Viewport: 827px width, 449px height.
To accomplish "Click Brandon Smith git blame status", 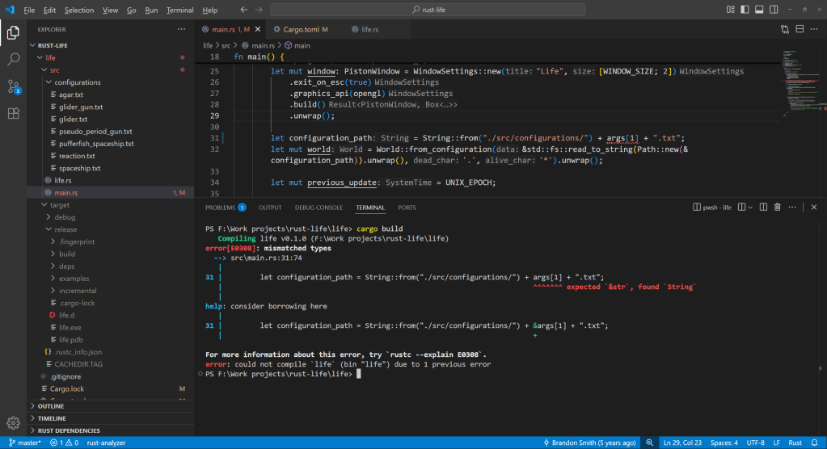I will point(589,443).
